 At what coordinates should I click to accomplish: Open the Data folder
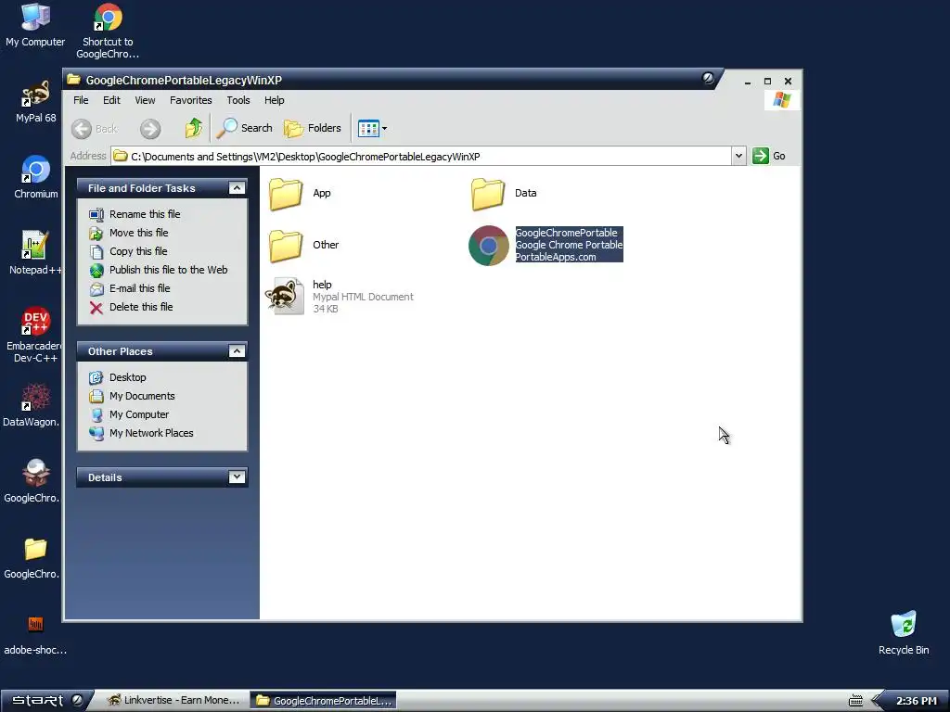coord(488,194)
